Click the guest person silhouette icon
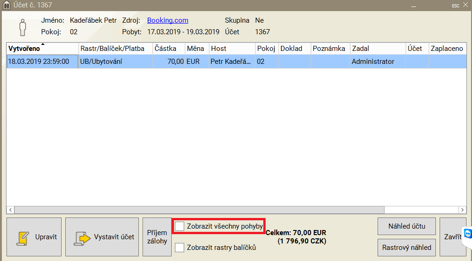The image size is (472, 261). pos(22,27)
